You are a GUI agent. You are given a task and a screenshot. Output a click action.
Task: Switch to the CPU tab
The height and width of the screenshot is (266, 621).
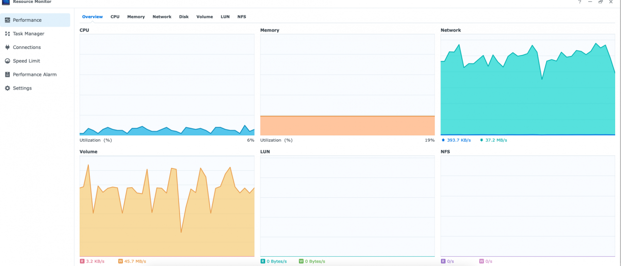(115, 17)
